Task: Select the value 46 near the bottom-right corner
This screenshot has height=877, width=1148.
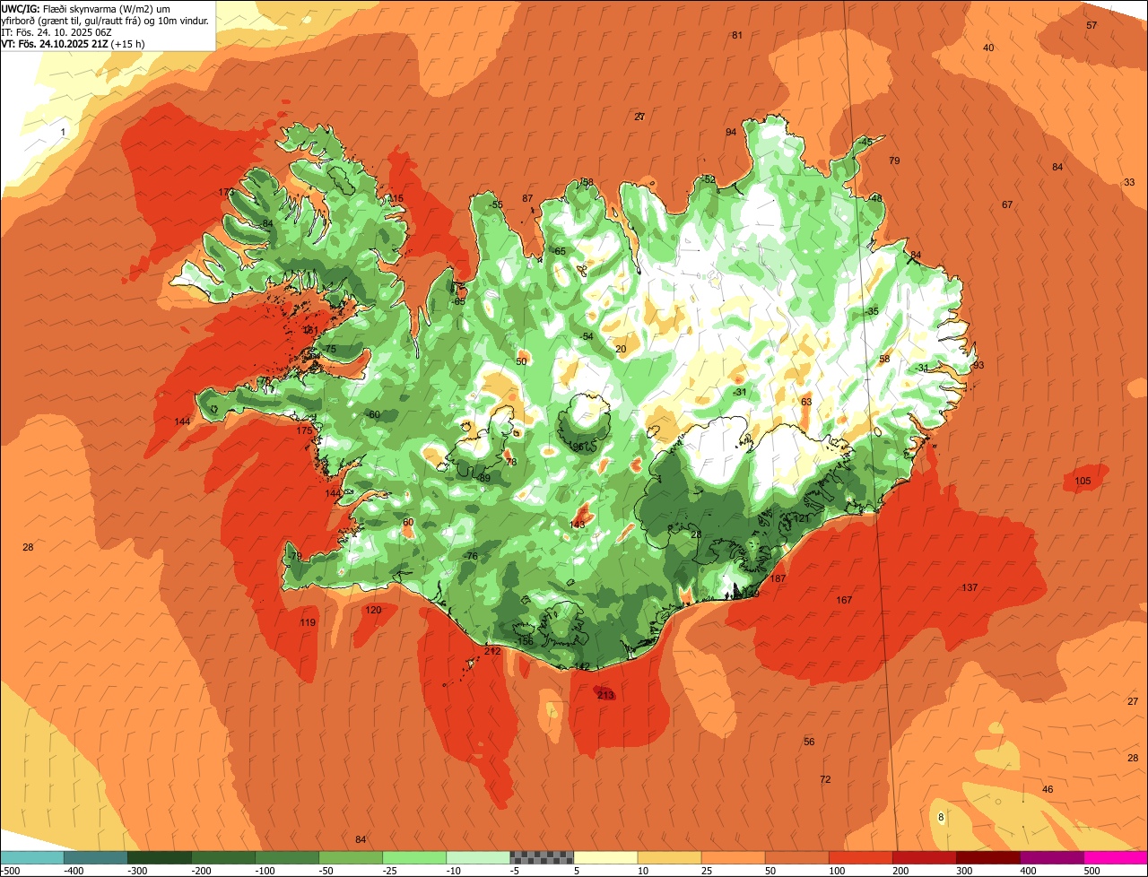Action: (1048, 789)
